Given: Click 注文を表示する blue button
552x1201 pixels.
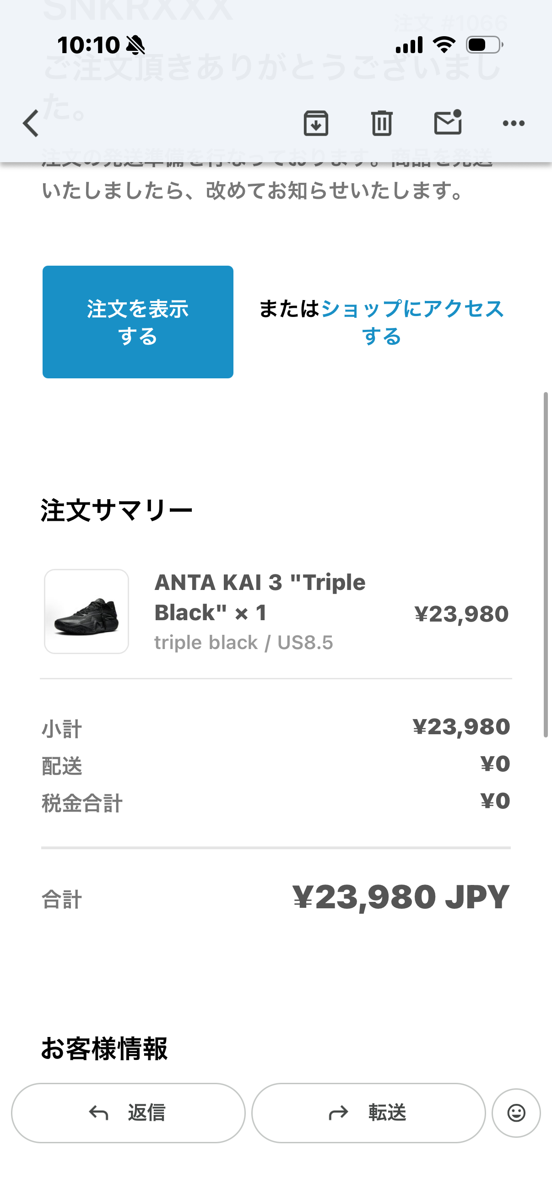Looking at the screenshot, I should [138, 322].
